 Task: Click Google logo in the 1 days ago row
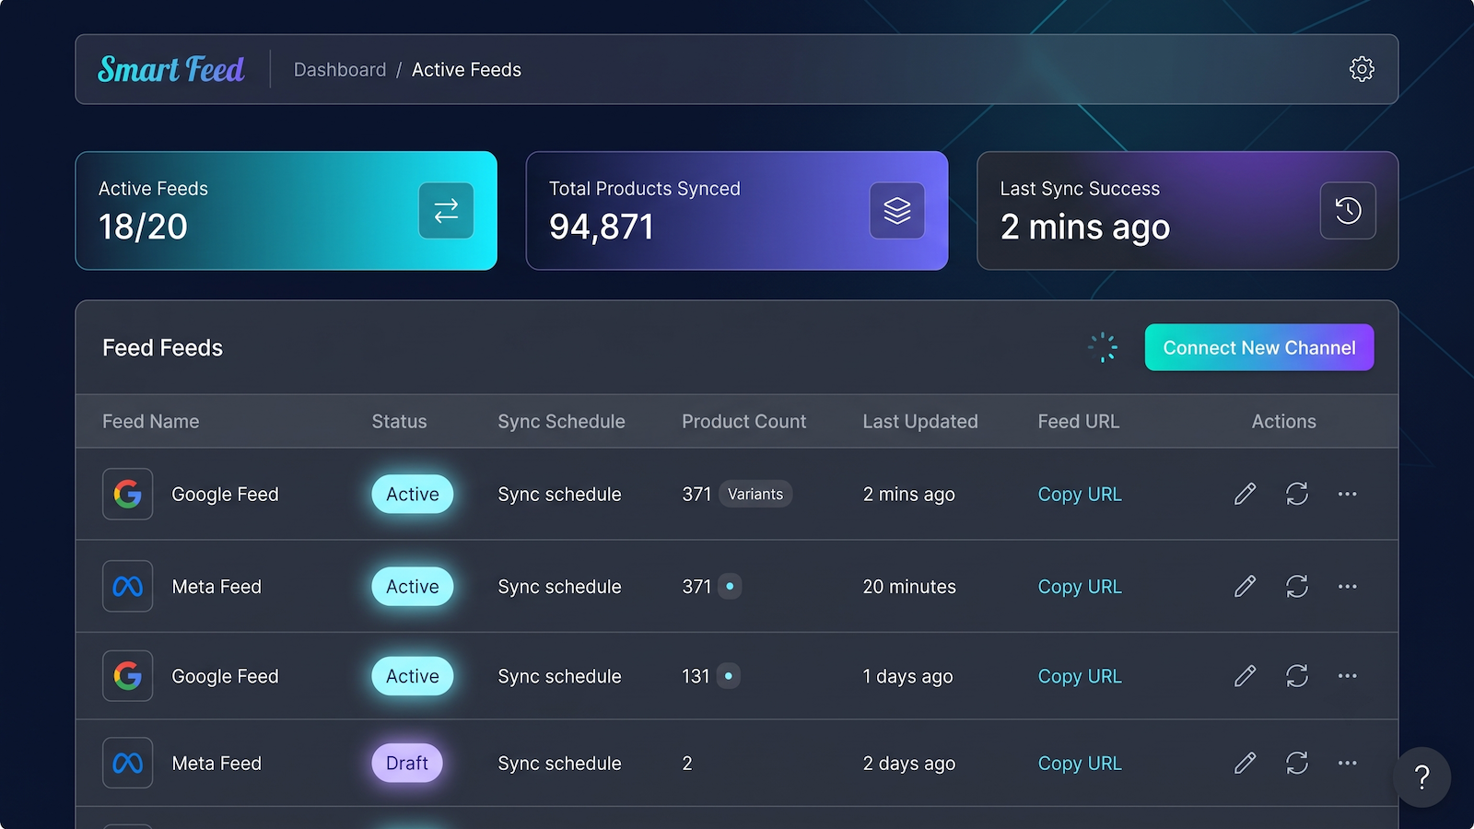[x=128, y=676]
